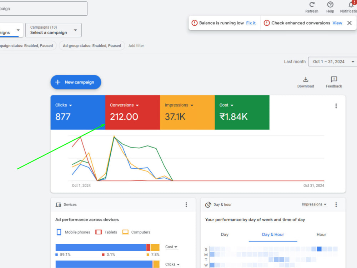
Task: Open the Oct 1 – 31, 2024 date range dropdown
Action: click(332, 61)
